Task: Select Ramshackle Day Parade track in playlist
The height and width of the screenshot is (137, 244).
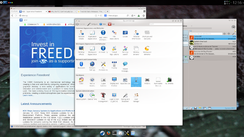Action: (x=213, y=53)
